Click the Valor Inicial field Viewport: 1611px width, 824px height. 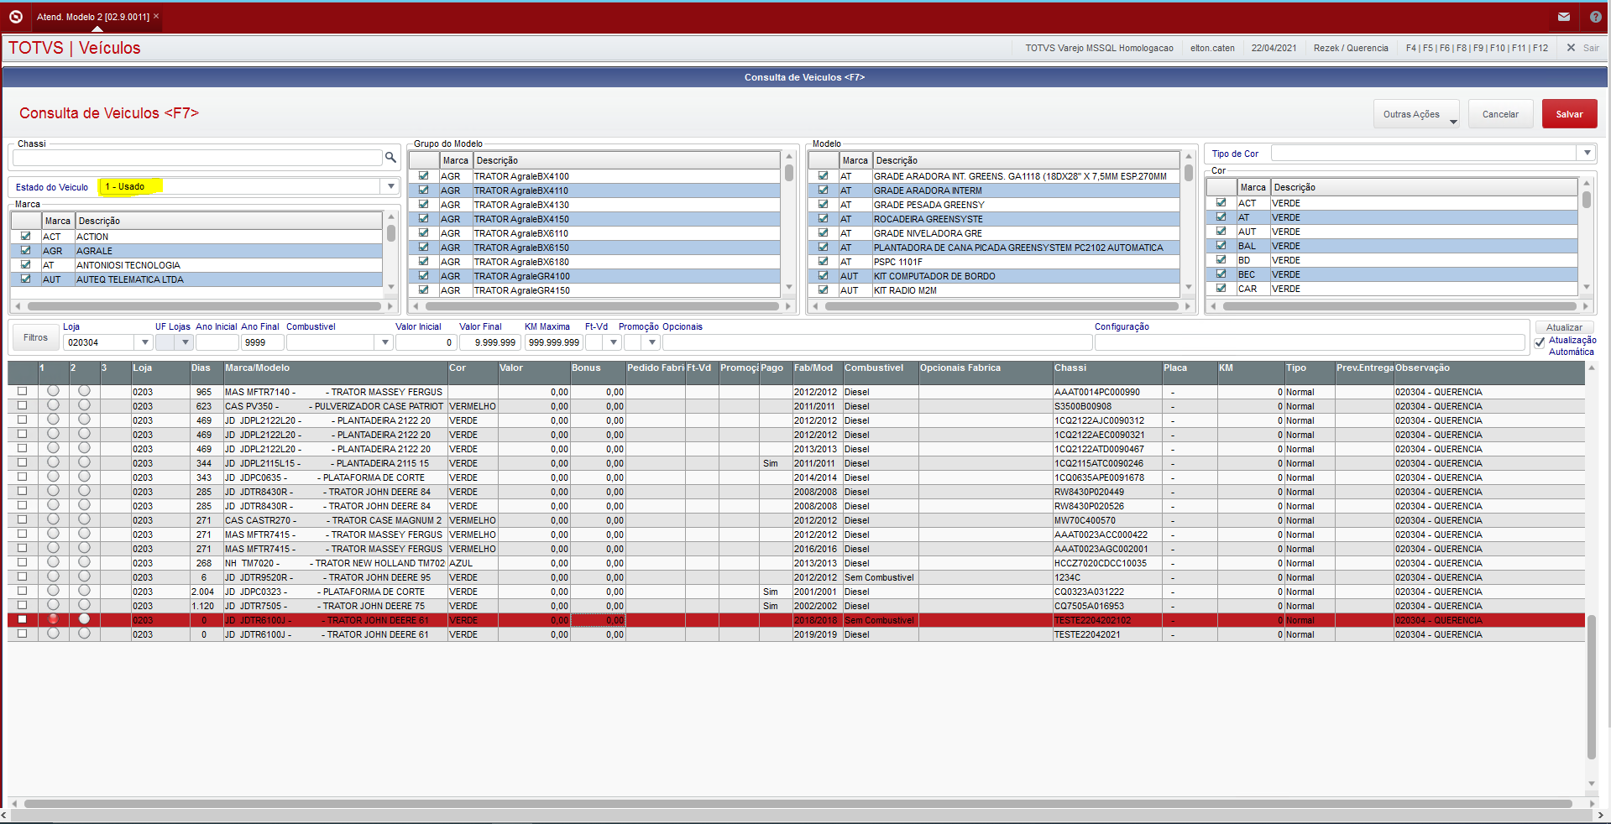[x=426, y=342]
